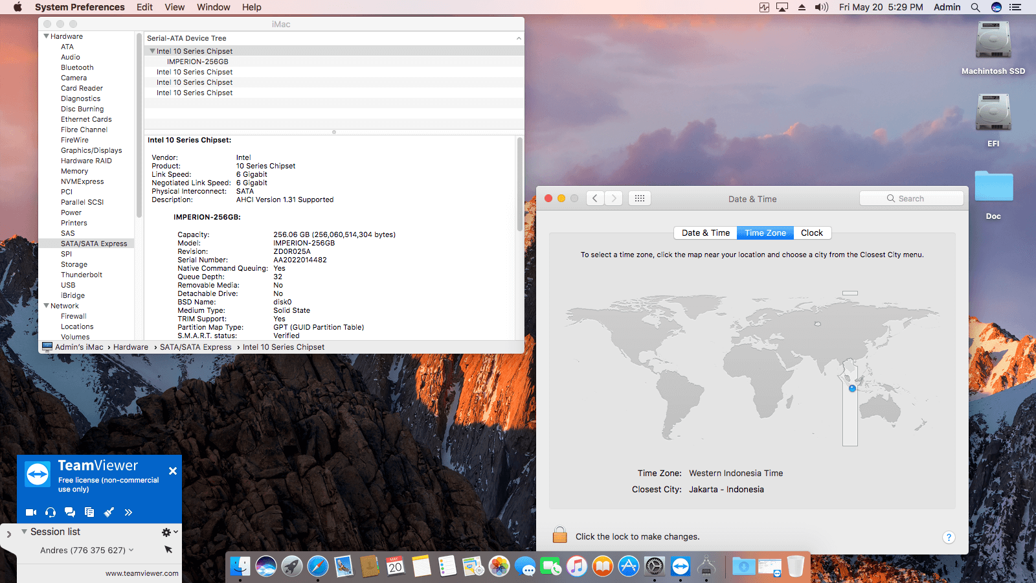Collapse first Intel 10 Series Chipset row
The height and width of the screenshot is (583, 1036).
152,51
